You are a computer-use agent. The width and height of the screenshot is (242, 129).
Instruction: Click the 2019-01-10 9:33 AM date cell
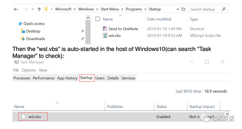tap(164, 36)
